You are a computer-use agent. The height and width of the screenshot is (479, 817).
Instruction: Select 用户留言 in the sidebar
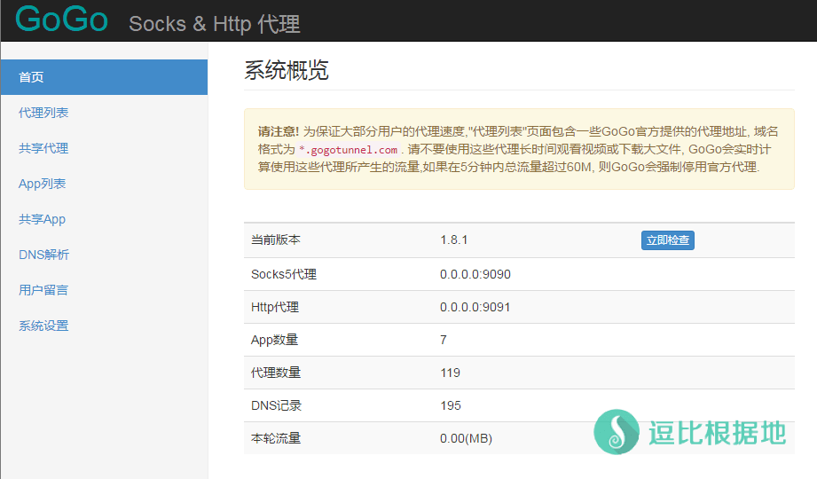coord(43,290)
